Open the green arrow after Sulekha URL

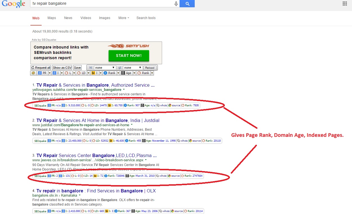tap(124, 90)
